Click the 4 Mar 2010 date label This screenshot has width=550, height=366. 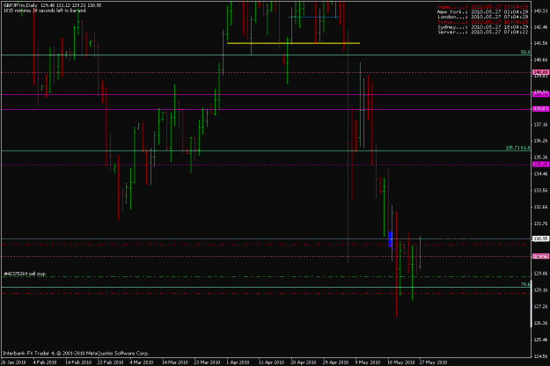[x=142, y=362]
